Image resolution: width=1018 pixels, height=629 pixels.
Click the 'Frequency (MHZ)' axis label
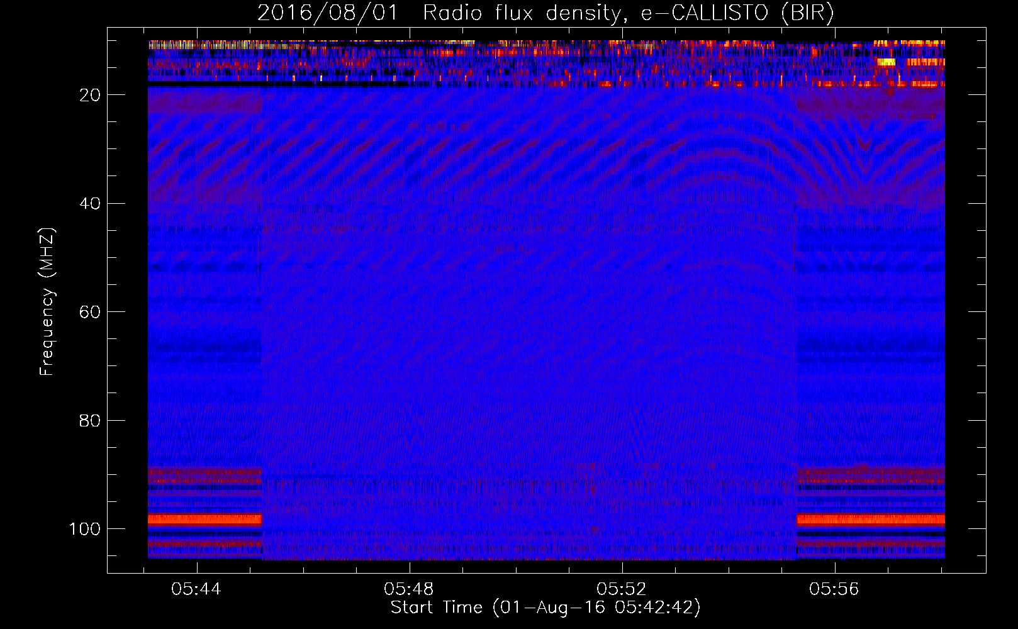tap(47, 301)
